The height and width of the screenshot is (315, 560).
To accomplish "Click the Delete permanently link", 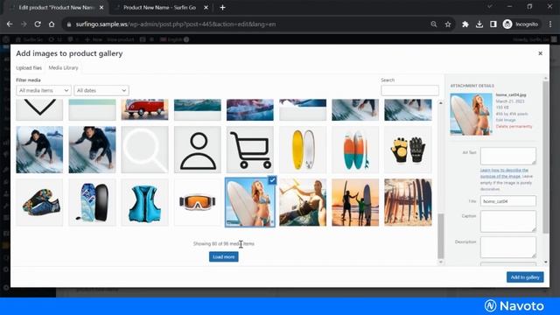I will pos(514,126).
